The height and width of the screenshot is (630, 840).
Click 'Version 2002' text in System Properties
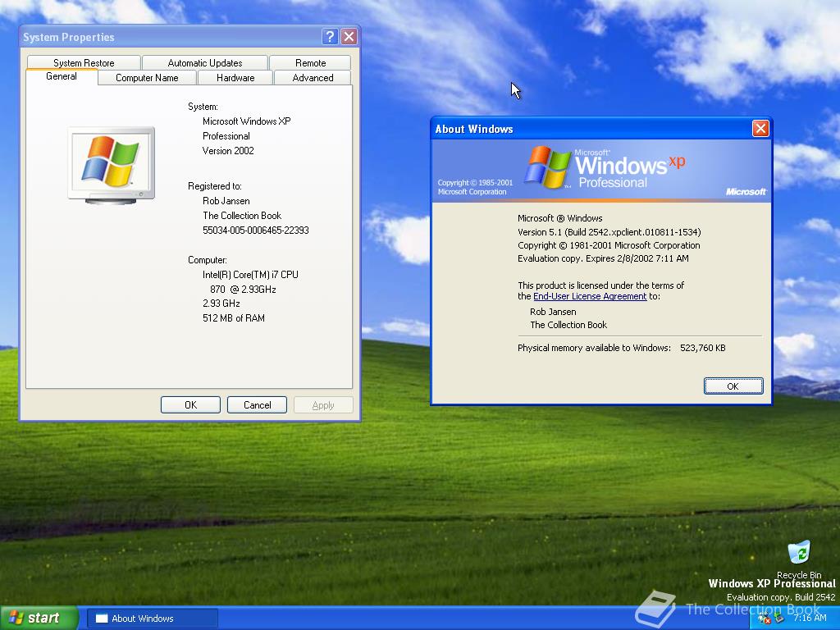point(228,151)
